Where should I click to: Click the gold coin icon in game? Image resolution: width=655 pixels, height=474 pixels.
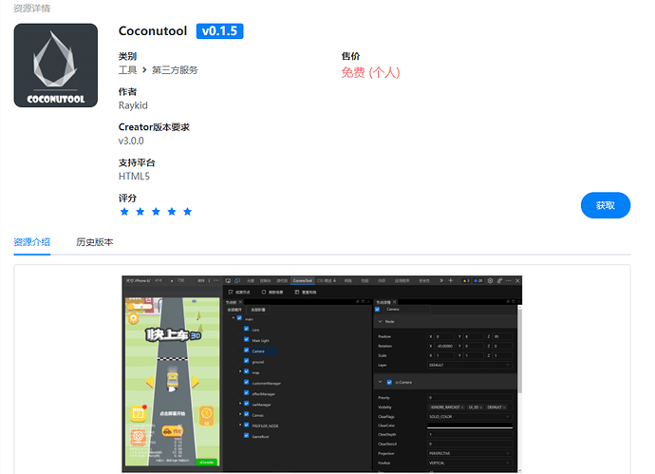pyautogui.click(x=206, y=414)
